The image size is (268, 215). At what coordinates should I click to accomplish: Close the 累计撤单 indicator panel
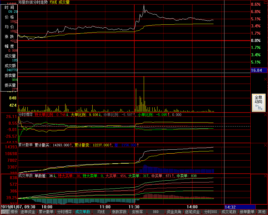click(x=265, y=145)
